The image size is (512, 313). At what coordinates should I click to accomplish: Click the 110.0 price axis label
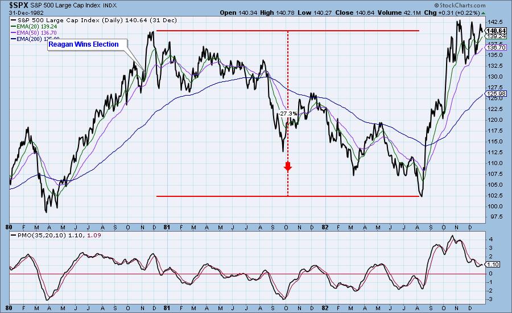click(495, 163)
